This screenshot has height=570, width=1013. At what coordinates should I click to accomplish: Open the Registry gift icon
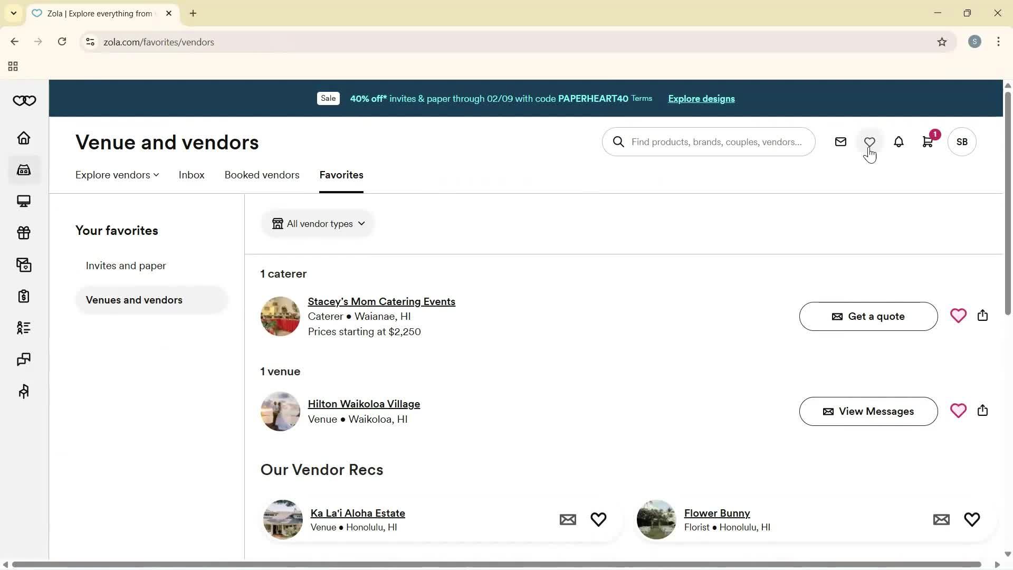pos(24,233)
